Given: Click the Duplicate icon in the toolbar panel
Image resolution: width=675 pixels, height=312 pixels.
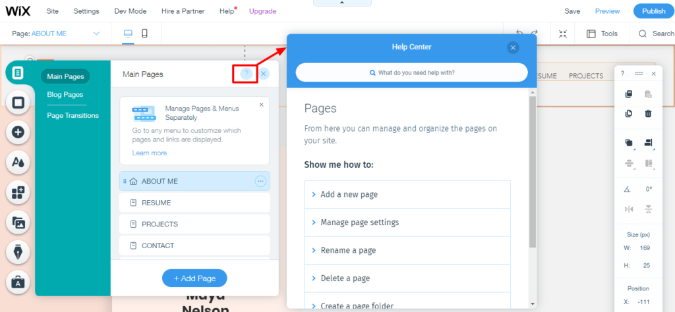Looking at the screenshot, I should 628,113.
